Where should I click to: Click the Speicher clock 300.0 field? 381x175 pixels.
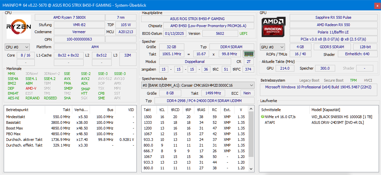(325, 69)
